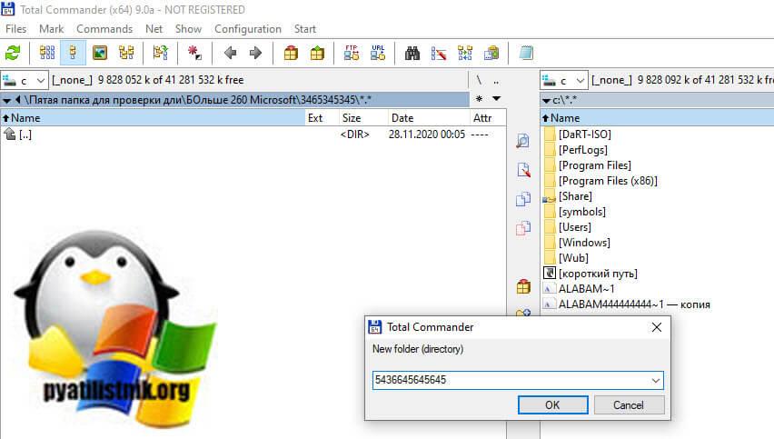Go back using the left arrow icon
This screenshot has width=774, height=439.
[230, 53]
